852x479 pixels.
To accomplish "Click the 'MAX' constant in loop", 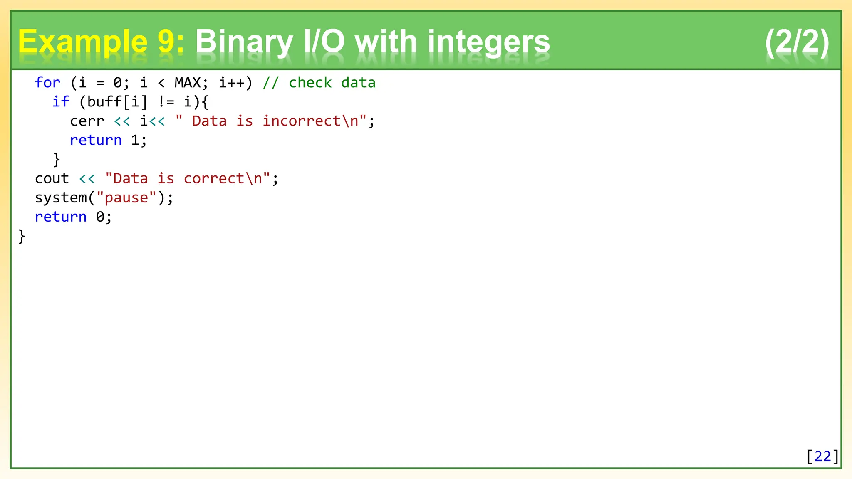I will [x=187, y=82].
